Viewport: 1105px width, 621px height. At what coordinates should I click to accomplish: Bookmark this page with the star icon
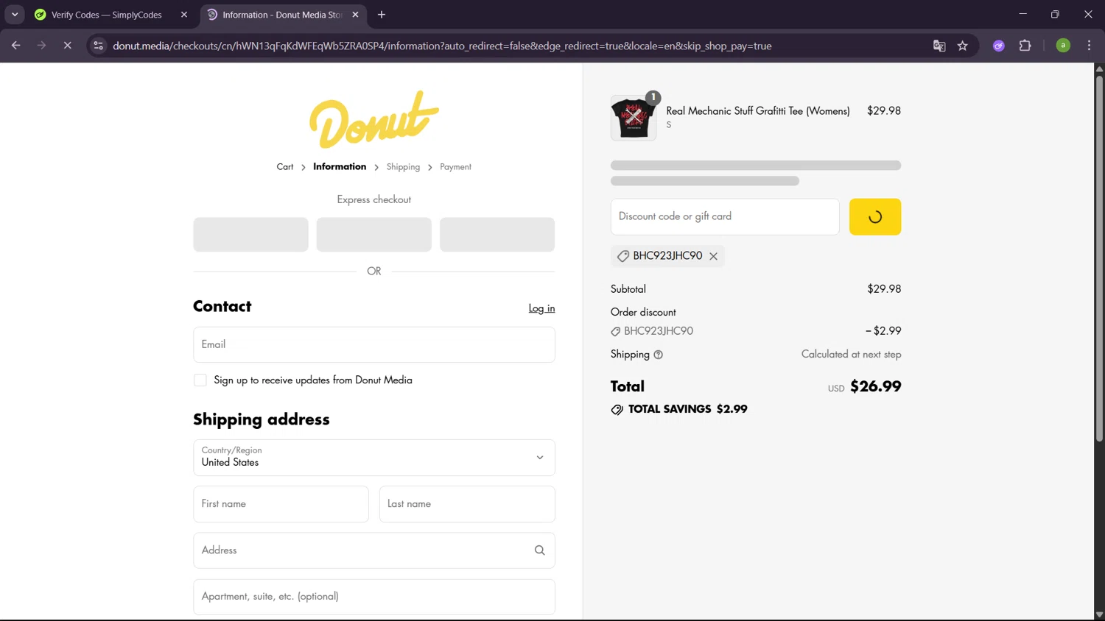962,46
